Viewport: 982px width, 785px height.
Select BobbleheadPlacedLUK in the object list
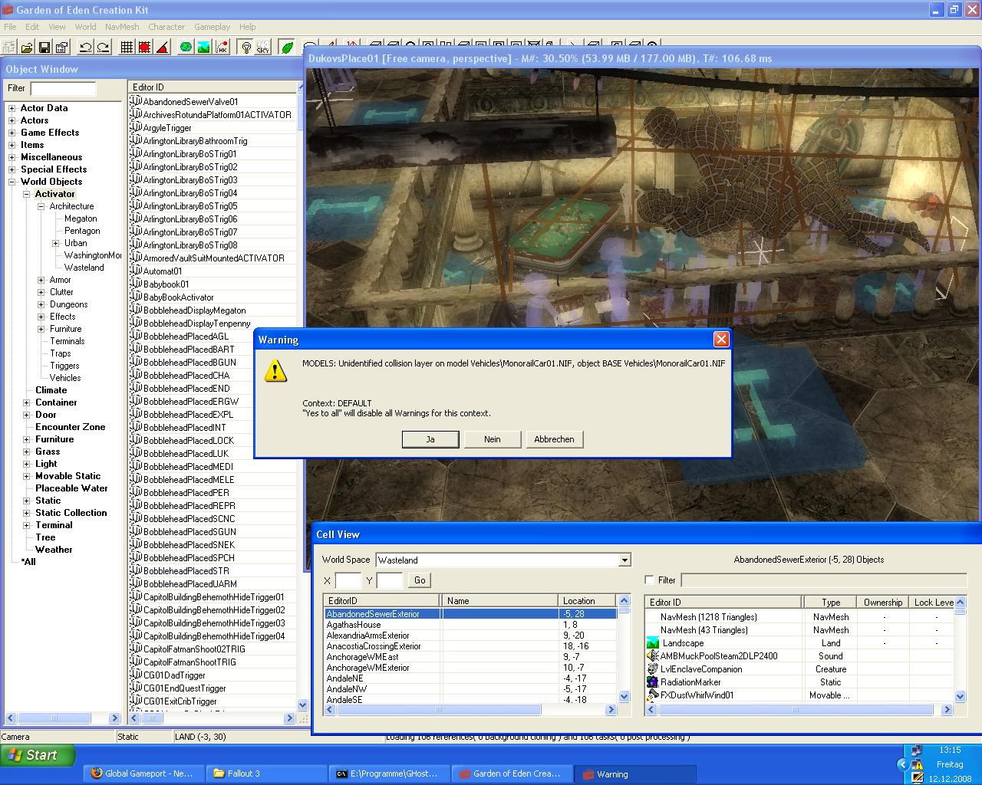coord(186,453)
